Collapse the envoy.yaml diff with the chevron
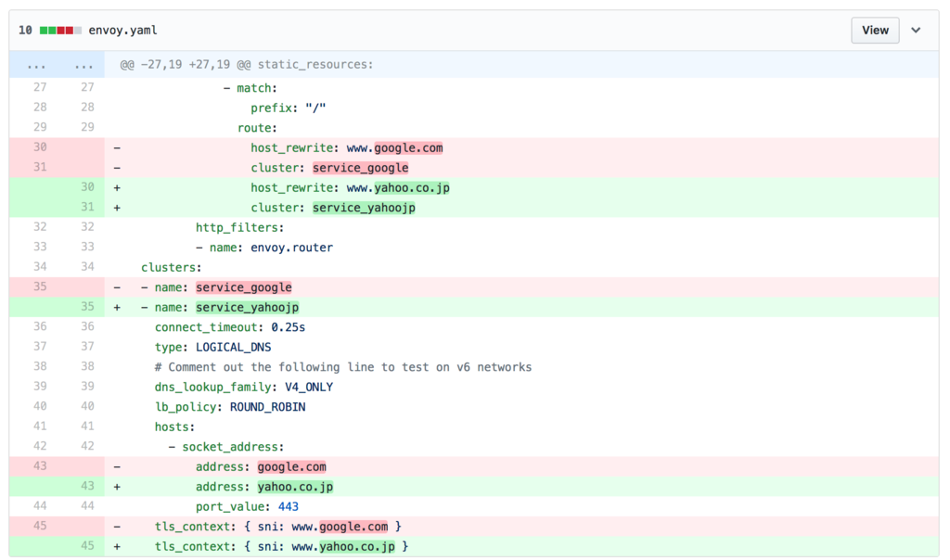Viewport: 950px width, 560px height. (x=916, y=31)
